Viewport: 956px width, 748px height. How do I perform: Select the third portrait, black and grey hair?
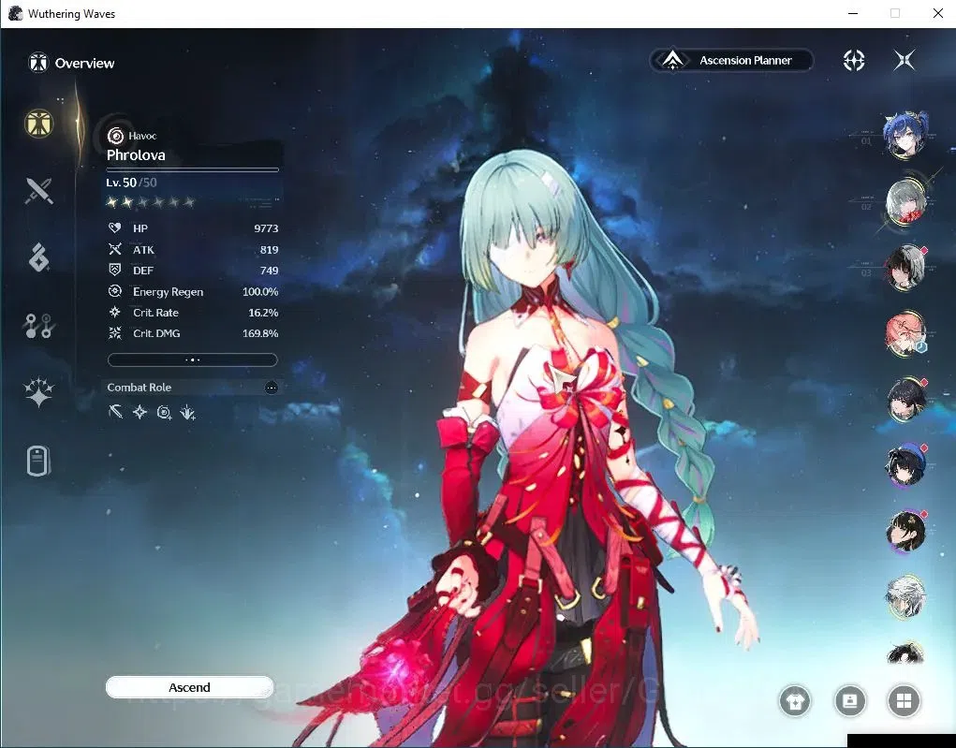pos(906,267)
